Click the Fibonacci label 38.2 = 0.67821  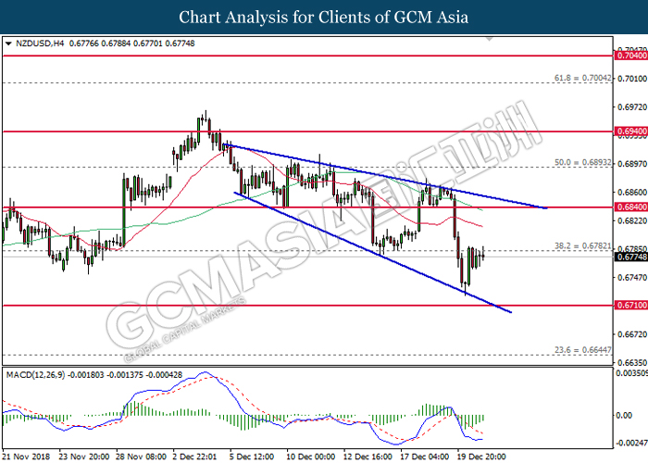point(582,246)
